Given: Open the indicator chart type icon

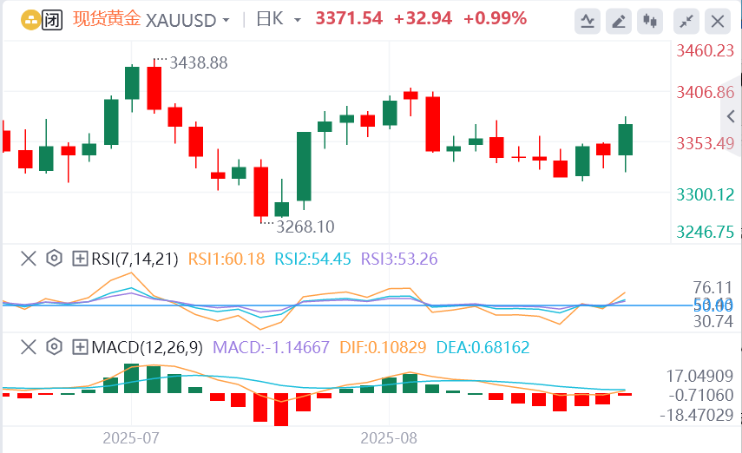Looking at the screenshot, I should (588, 20).
